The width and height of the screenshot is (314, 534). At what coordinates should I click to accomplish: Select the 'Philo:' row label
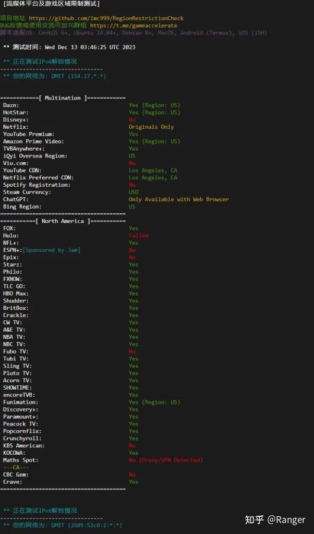coord(13,272)
